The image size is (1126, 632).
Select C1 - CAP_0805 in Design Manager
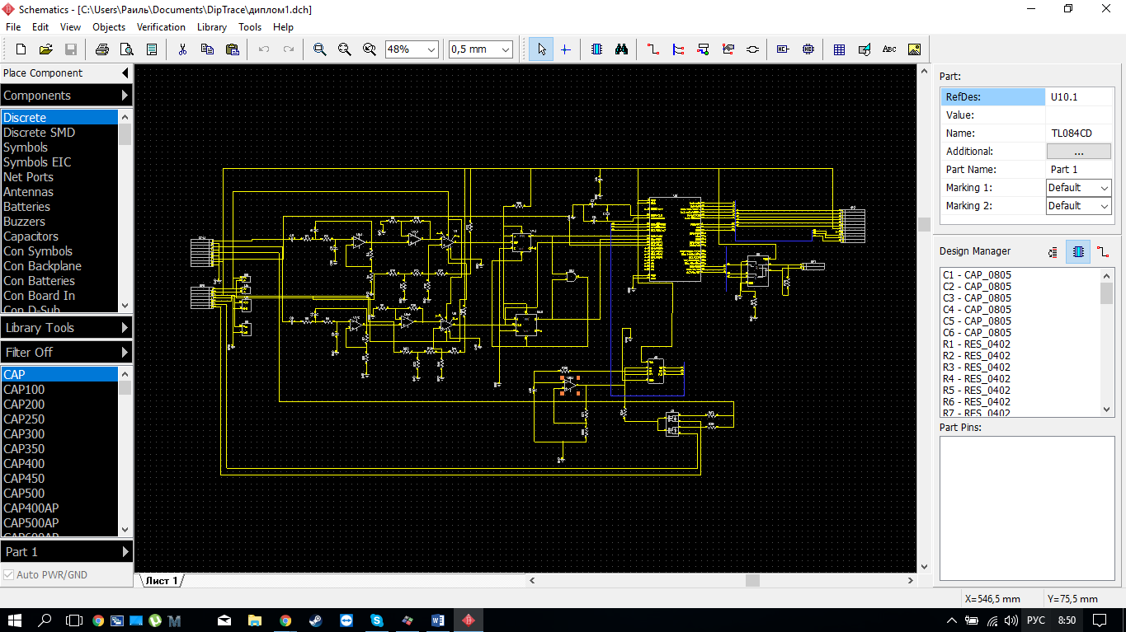(1020, 275)
